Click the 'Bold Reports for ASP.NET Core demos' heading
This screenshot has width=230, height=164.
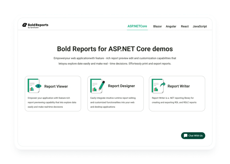tap(115, 49)
